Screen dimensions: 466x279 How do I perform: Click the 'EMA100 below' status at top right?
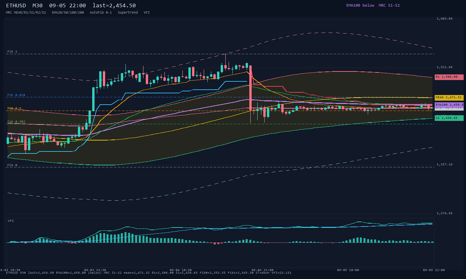point(360,5)
